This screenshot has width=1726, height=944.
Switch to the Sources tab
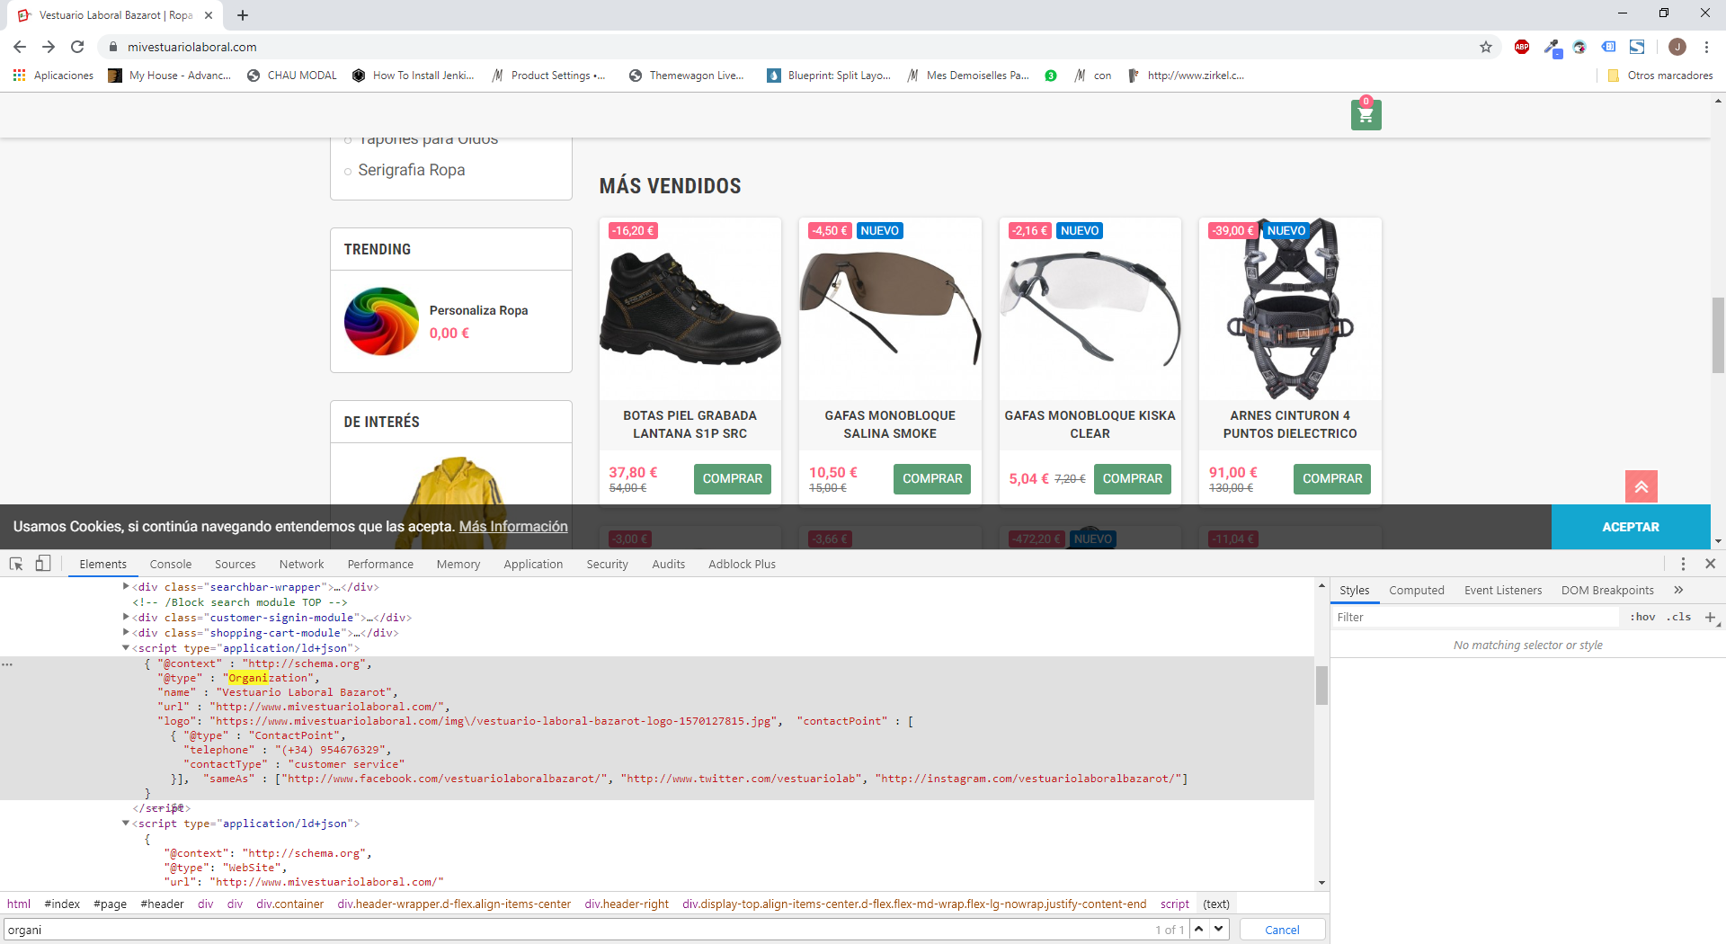236,564
